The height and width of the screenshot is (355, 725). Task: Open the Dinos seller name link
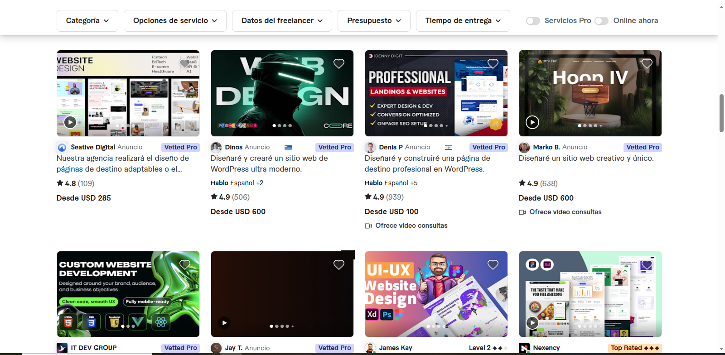(234, 147)
